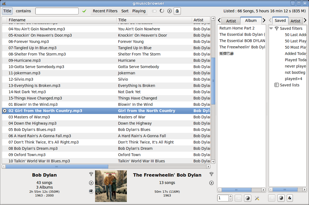Viewport: 309px width, 205px height.
Task: Select the song row '09 Oxford Town.mp3'
Action: [x=106, y=155]
